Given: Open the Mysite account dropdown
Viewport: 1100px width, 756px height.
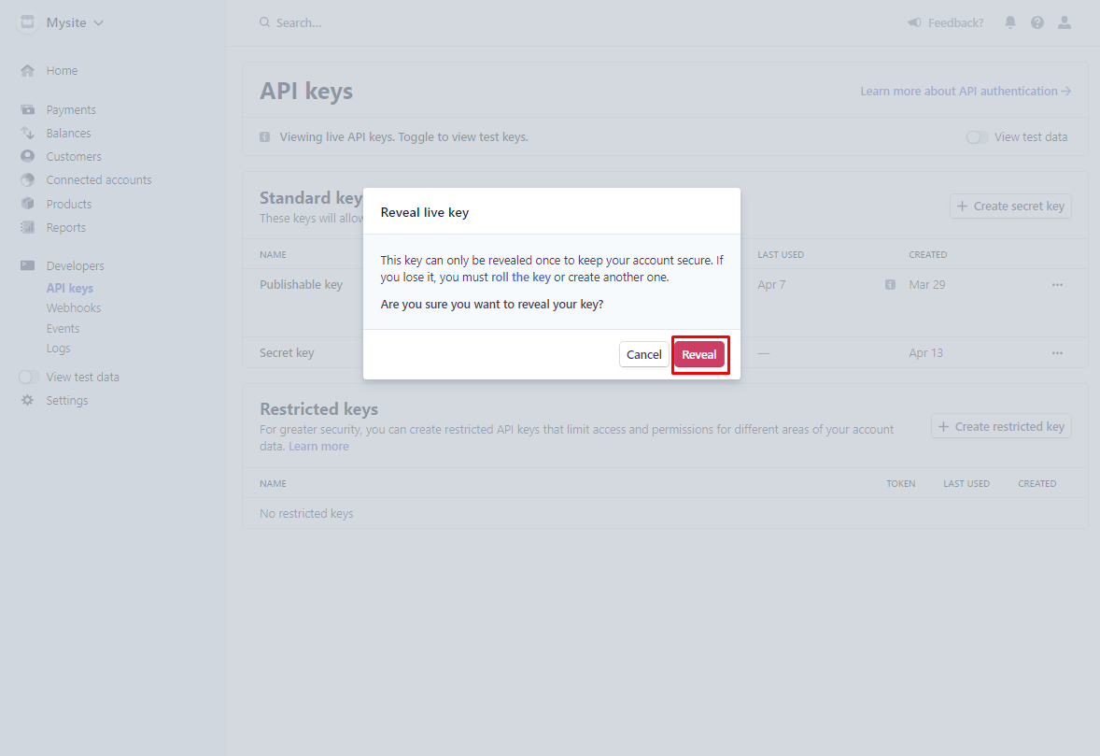Looking at the screenshot, I should coord(61,21).
